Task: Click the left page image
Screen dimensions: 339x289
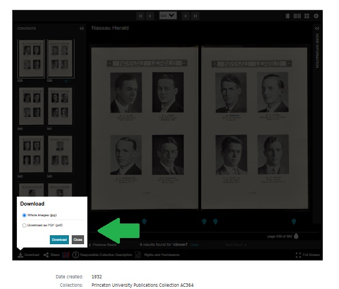Action: [x=145, y=128]
